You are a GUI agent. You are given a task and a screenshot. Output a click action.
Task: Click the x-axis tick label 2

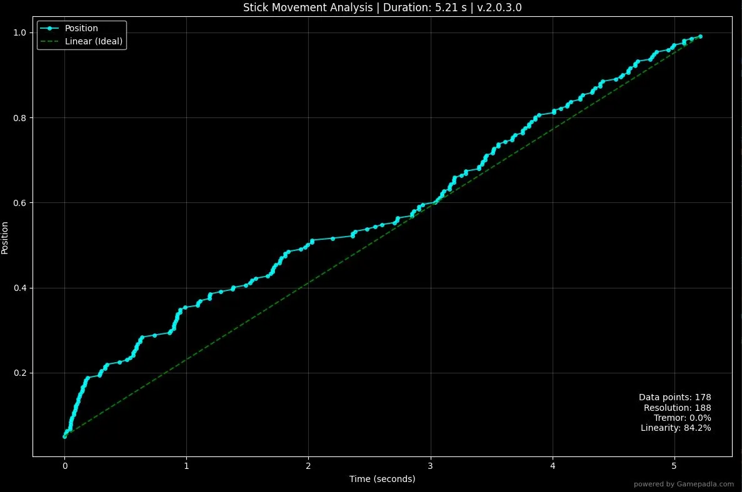point(308,466)
